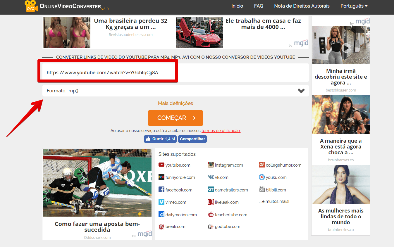Click the Bilibili site icon

point(261,190)
